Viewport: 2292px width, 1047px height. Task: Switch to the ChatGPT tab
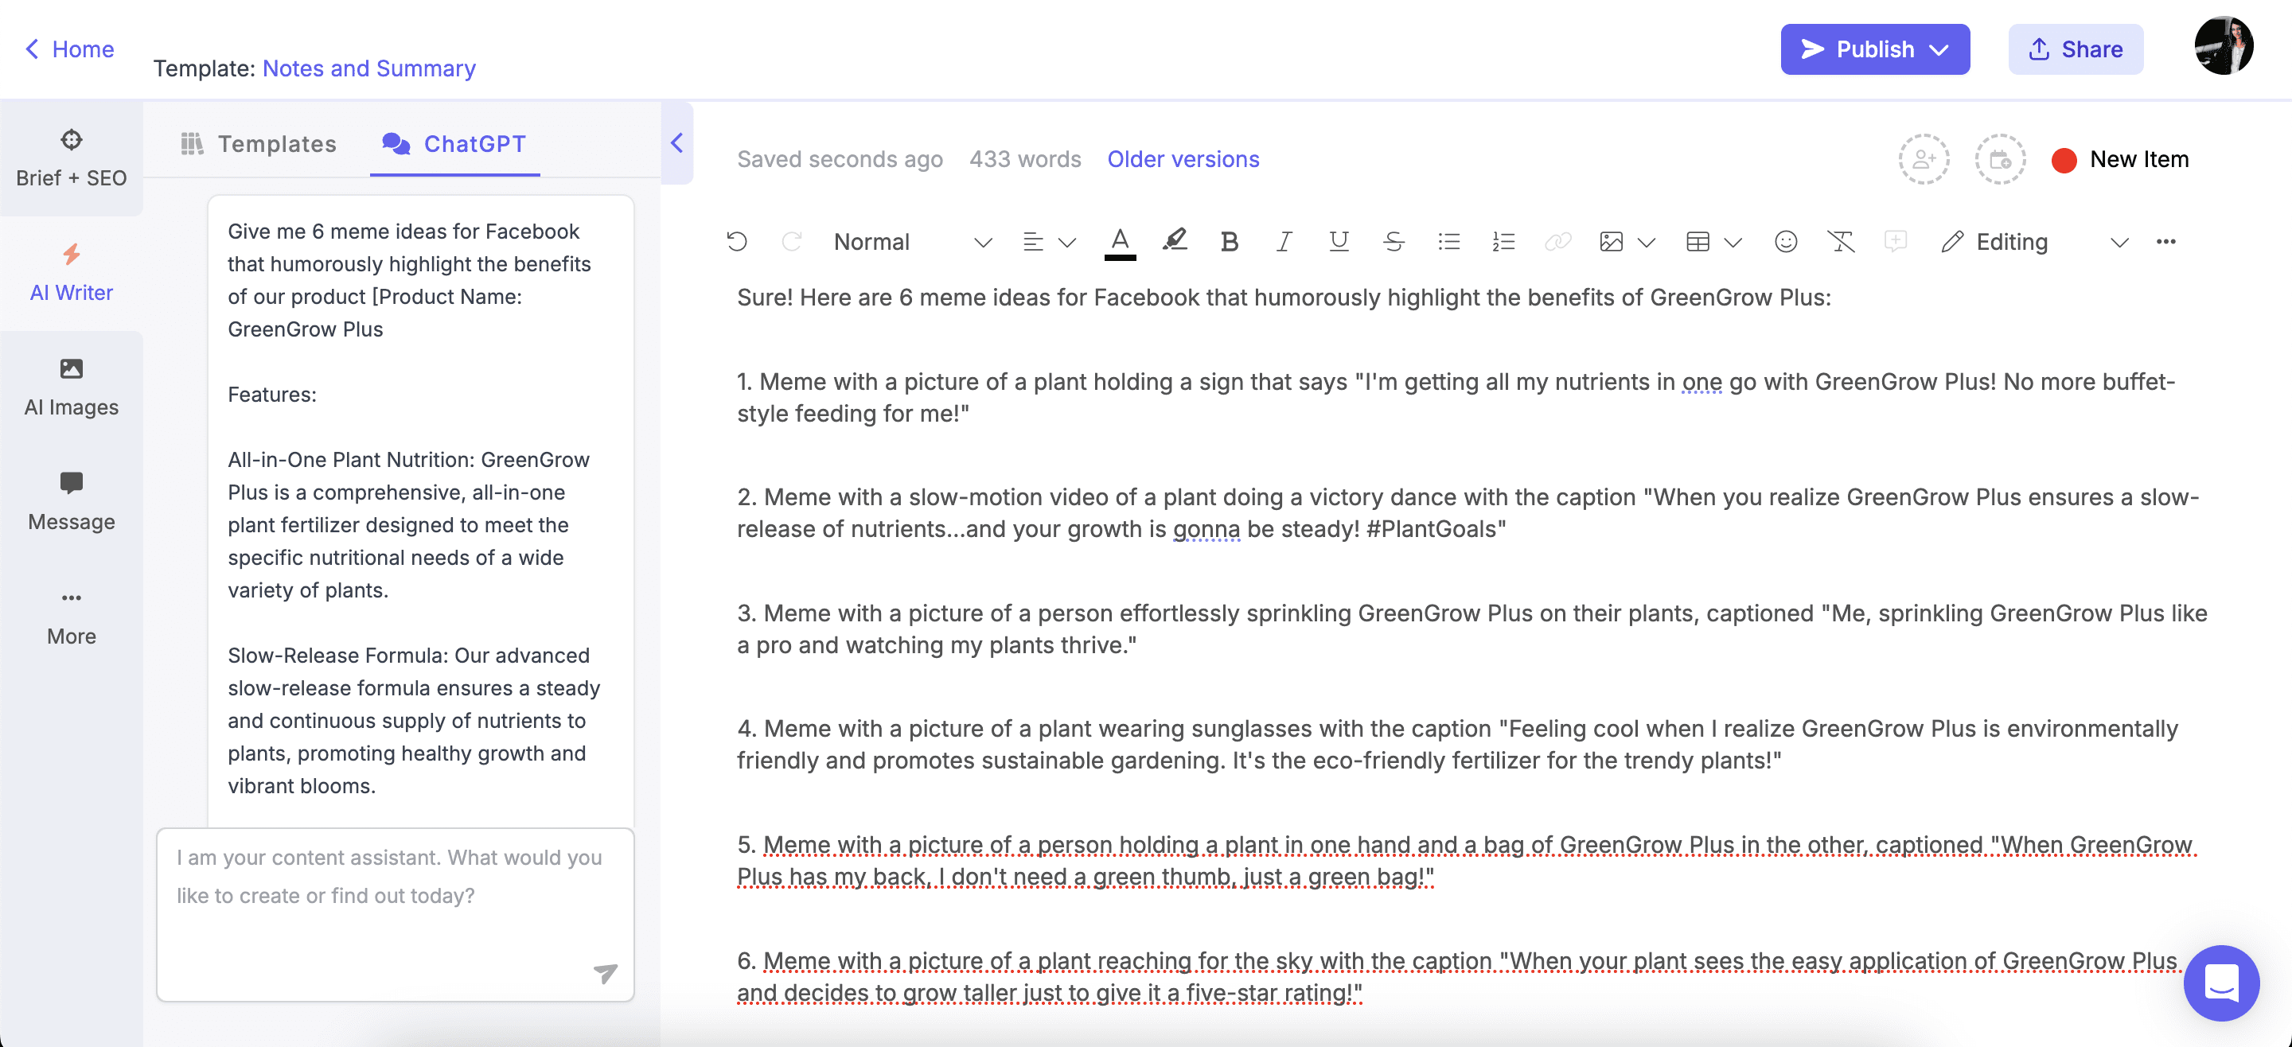point(454,144)
